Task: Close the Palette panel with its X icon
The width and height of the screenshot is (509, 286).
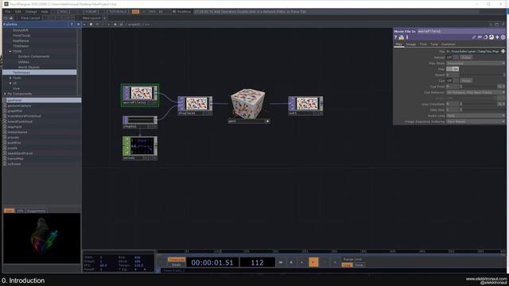Action: point(78,25)
